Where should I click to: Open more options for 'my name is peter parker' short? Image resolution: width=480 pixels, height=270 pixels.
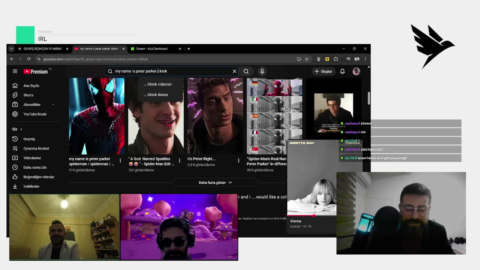pos(120,160)
